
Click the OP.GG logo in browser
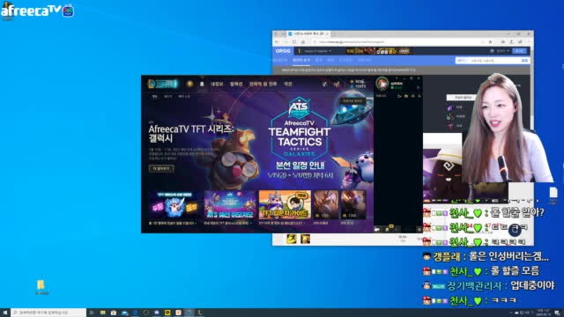click(283, 51)
